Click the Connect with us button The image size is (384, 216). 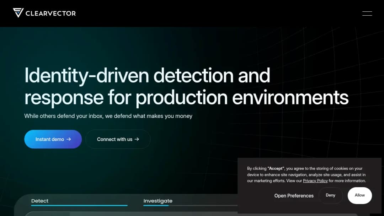click(118, 139)
